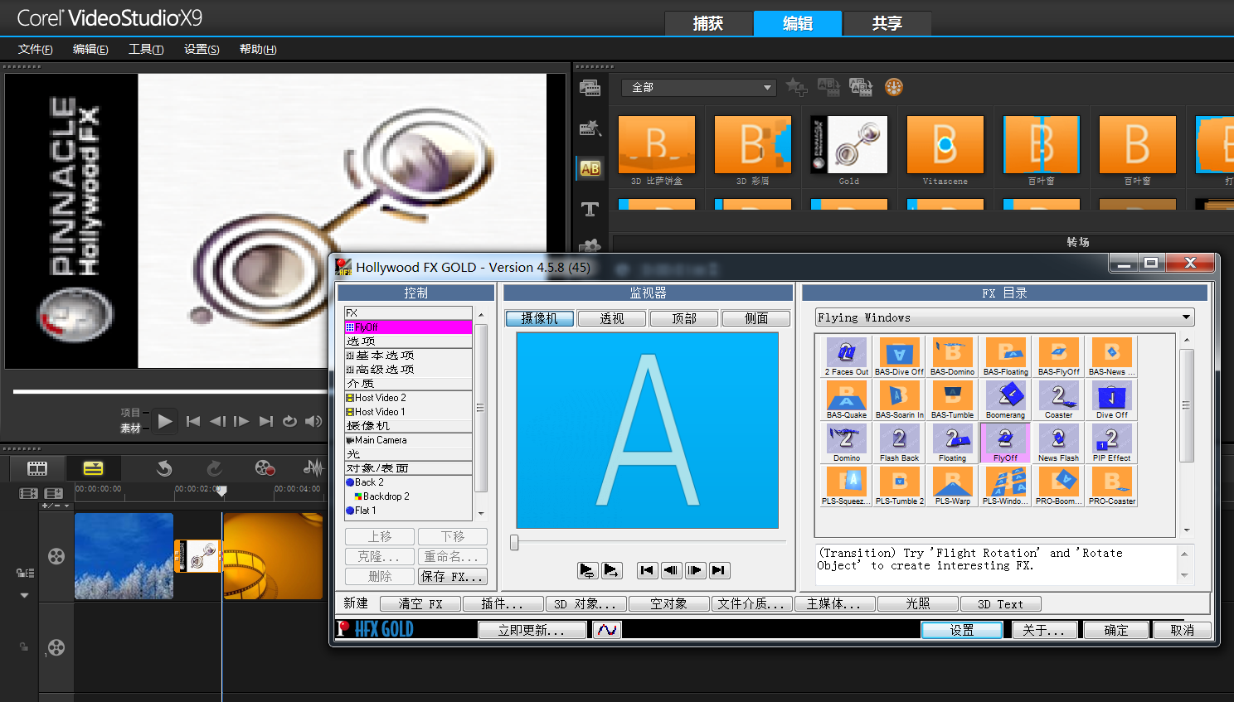Click the add to favorites star icon
The height and width of the screenshot is (702, 1234).
(x=796, y=86)
